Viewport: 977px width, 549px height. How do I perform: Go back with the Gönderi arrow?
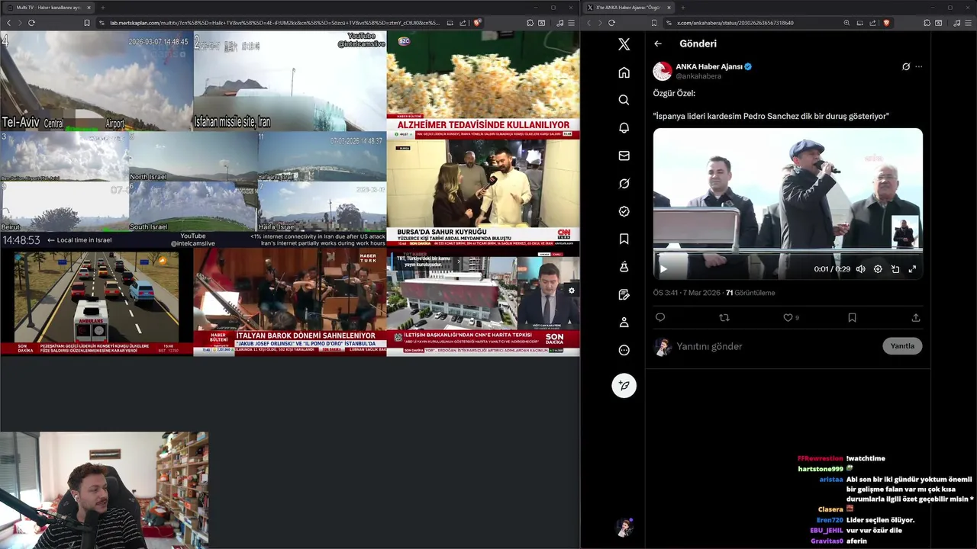[658, 43]
